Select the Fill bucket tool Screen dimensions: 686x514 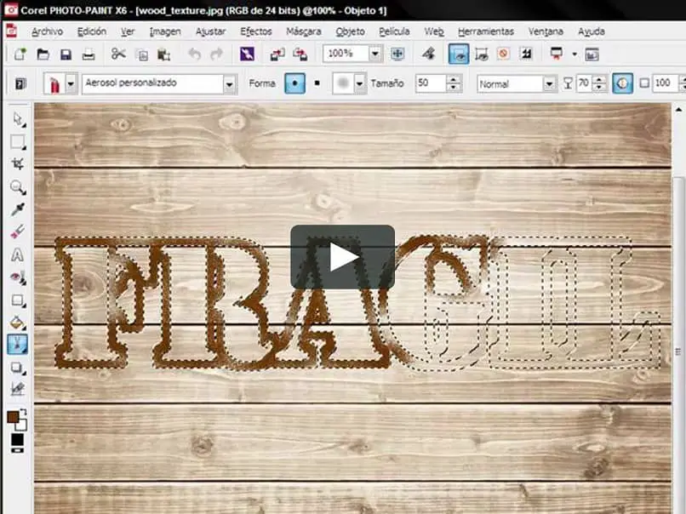(18, 323)
